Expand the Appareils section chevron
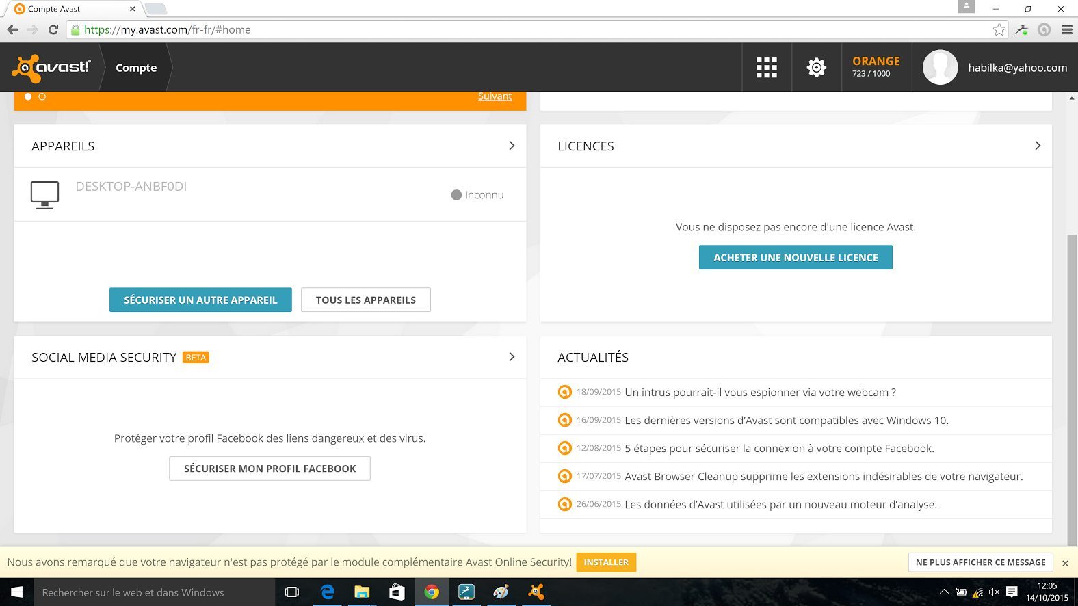 point(511,146)
